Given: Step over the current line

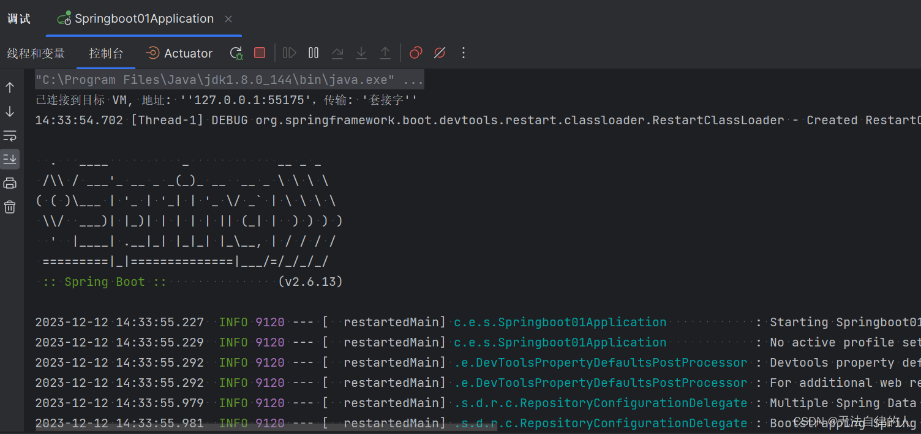Looking at the screenshot, I should tap(337, 53).
